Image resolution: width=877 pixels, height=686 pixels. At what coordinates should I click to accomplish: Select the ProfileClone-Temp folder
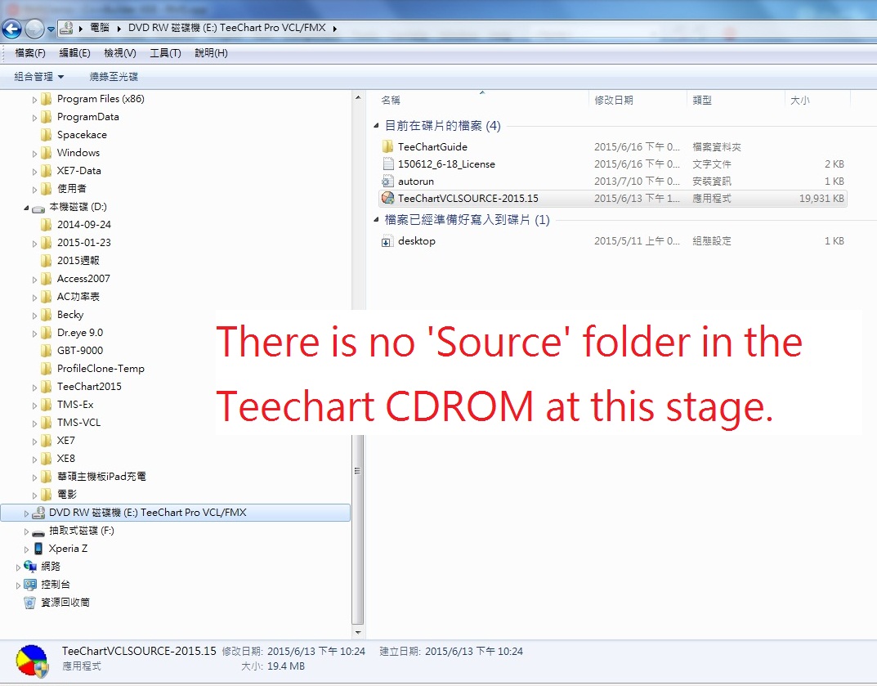[x=100, y=368]
